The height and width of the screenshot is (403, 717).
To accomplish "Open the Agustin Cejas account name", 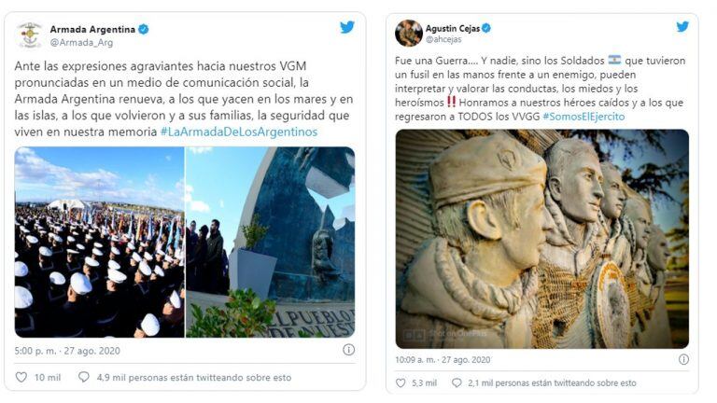I will click(x=453, y=28).
